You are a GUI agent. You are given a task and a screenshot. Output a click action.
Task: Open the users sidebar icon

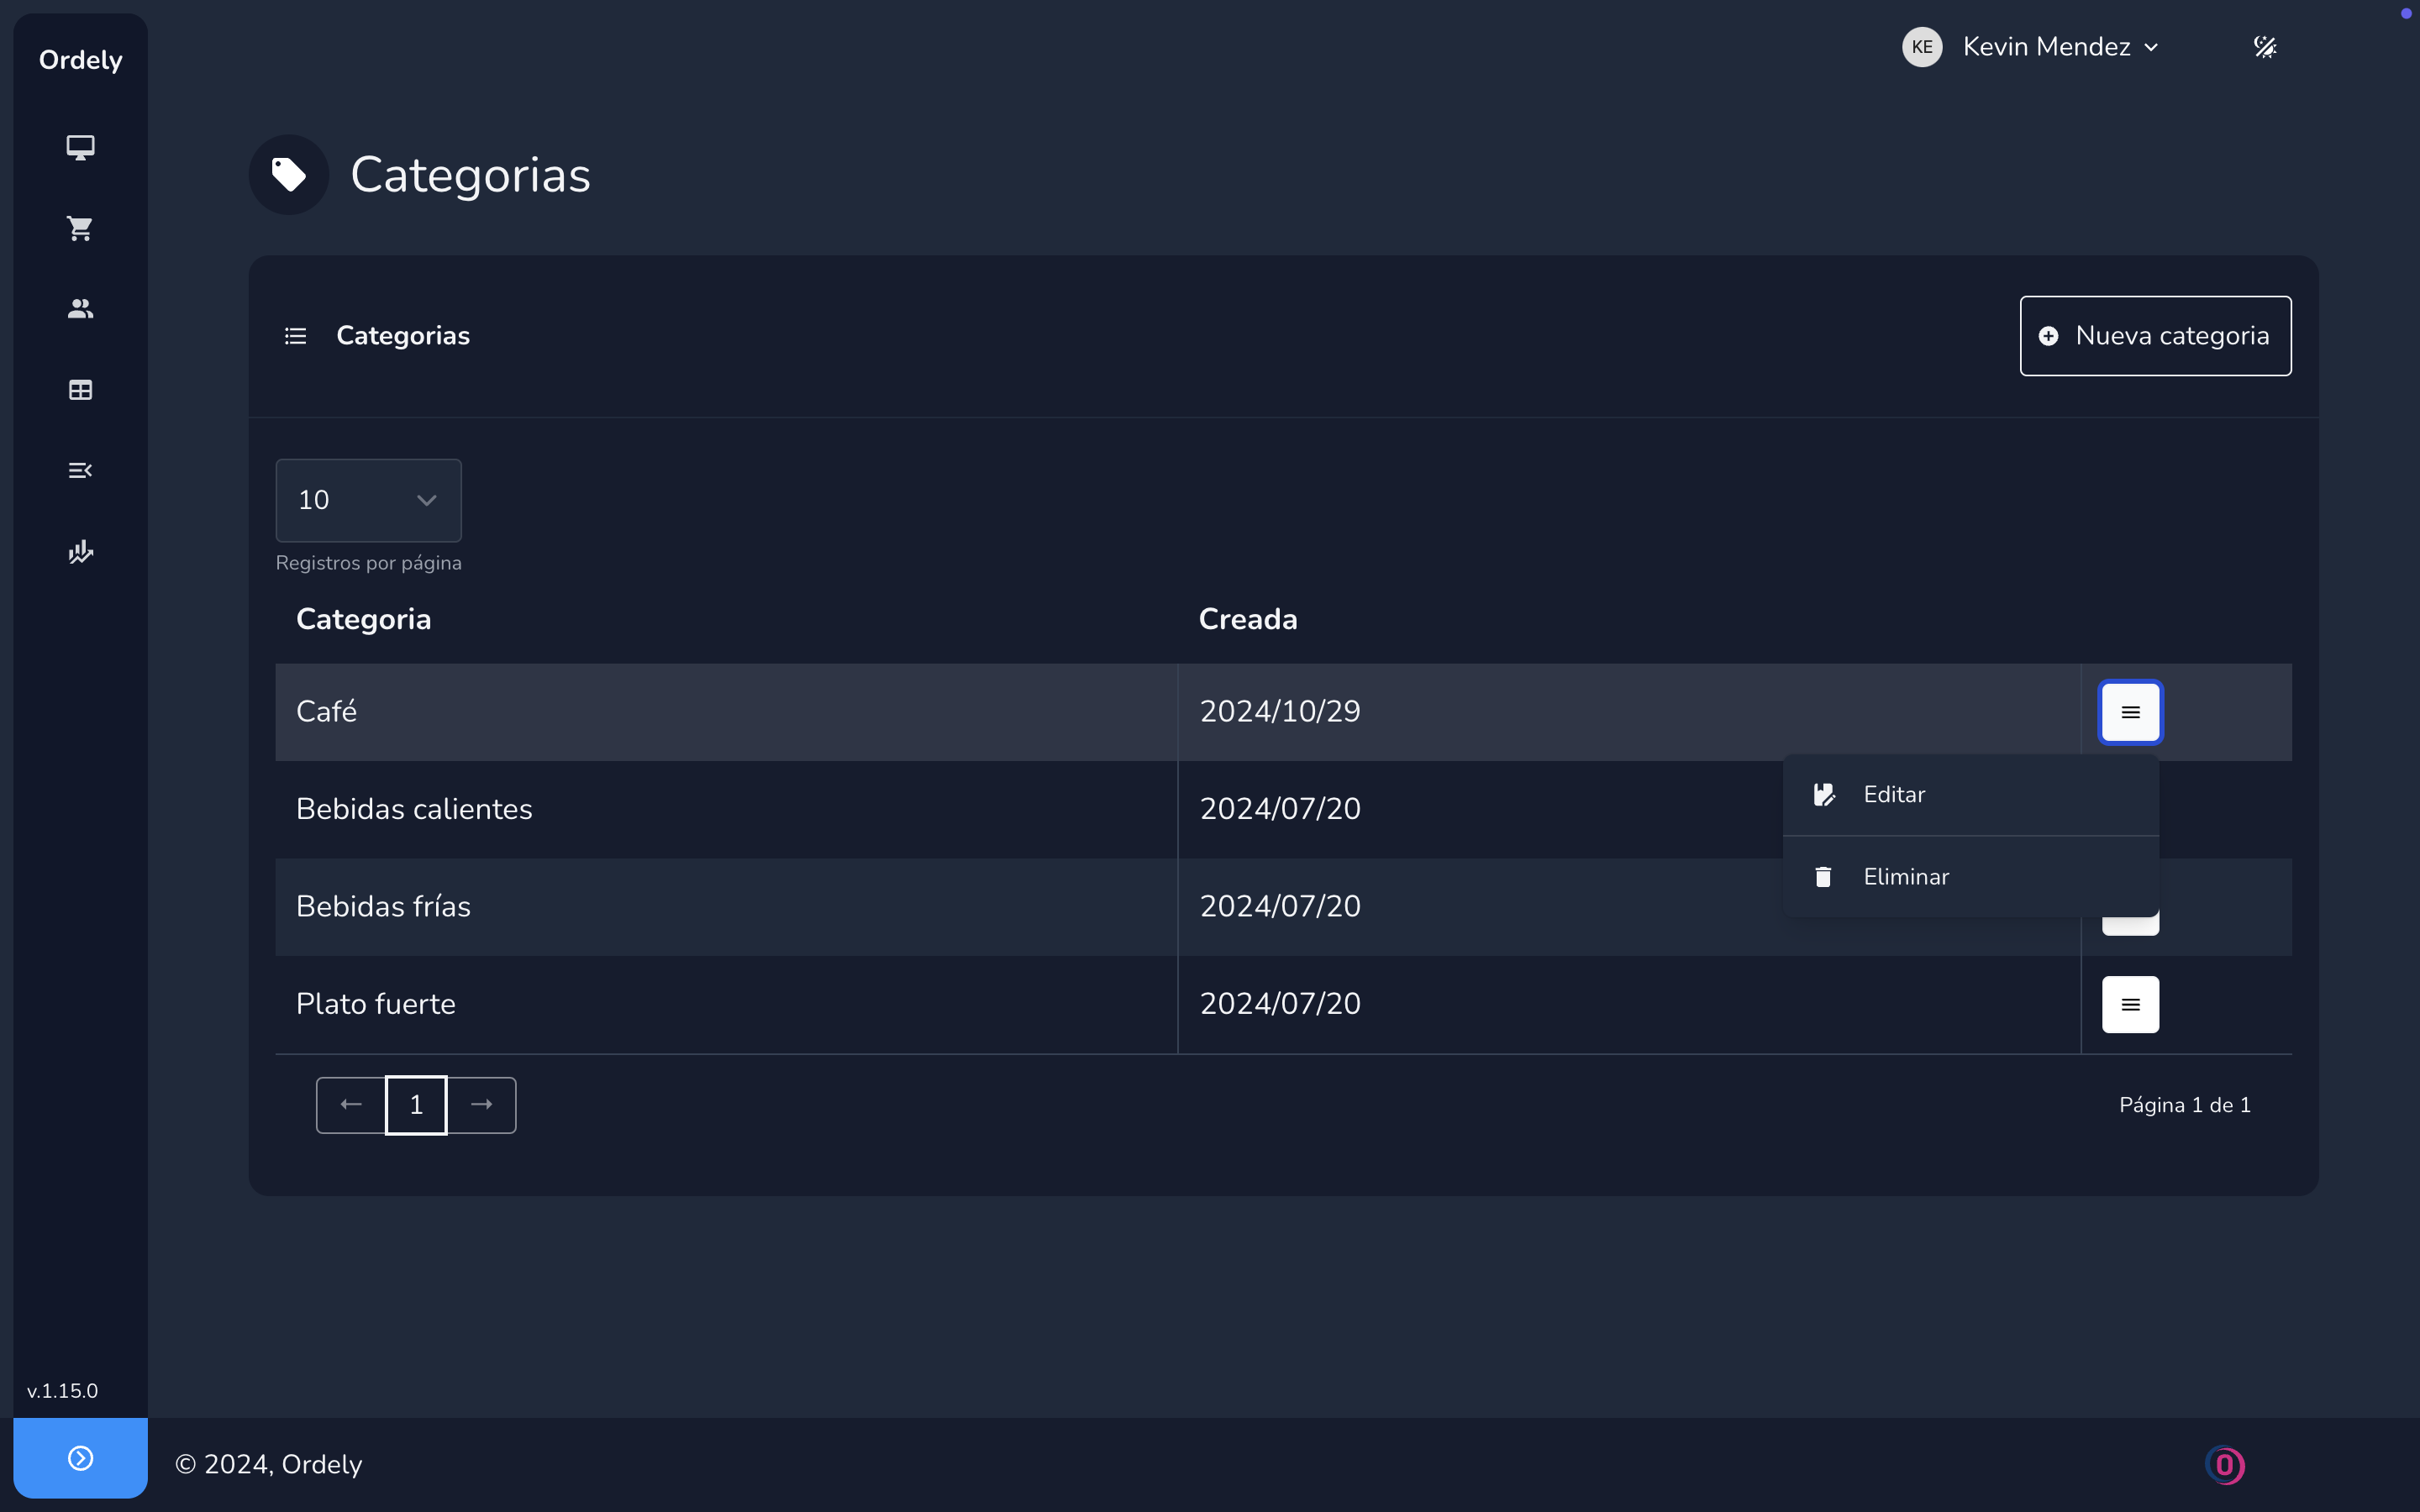coord(80,309)
